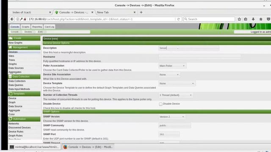Open Device Rules in the sidebar
The width and height of the screenshot is (271, 152).
point(16,132)
